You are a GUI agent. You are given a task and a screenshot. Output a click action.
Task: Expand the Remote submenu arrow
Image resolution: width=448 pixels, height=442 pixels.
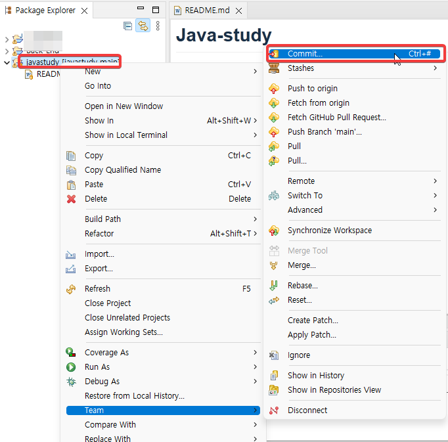(x=435, y=181)
